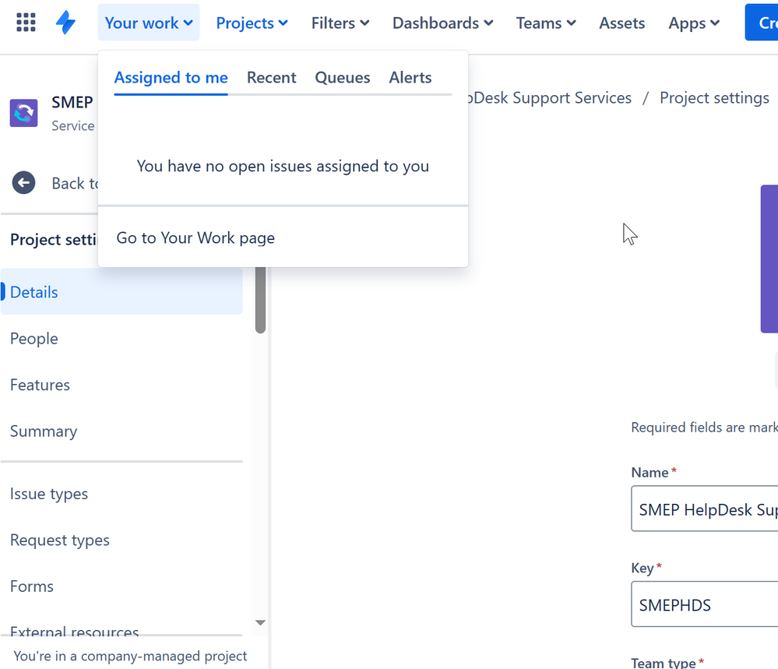Click the Jira lightning bolt logo
Image resolution: width=778 pixels, height=669 pixels.
point(65,22)
